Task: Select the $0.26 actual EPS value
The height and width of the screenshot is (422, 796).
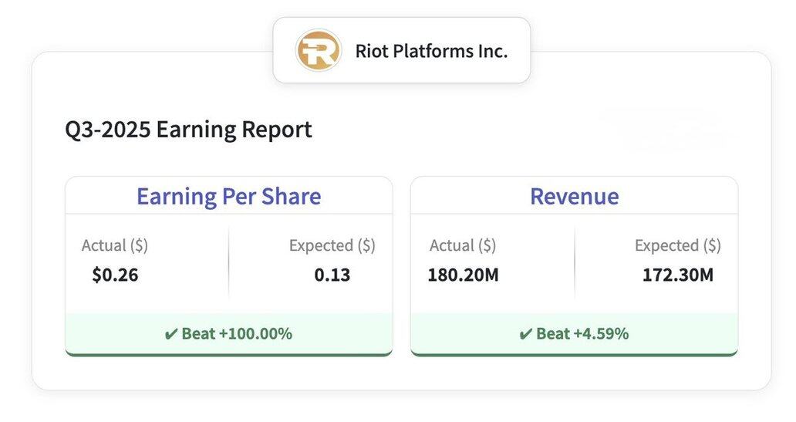Action: pos(115,275)
